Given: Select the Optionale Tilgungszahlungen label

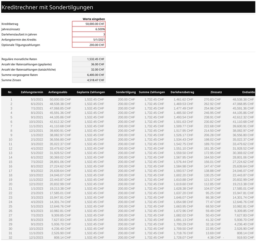Looking at the screenshot, I should 21,45.
